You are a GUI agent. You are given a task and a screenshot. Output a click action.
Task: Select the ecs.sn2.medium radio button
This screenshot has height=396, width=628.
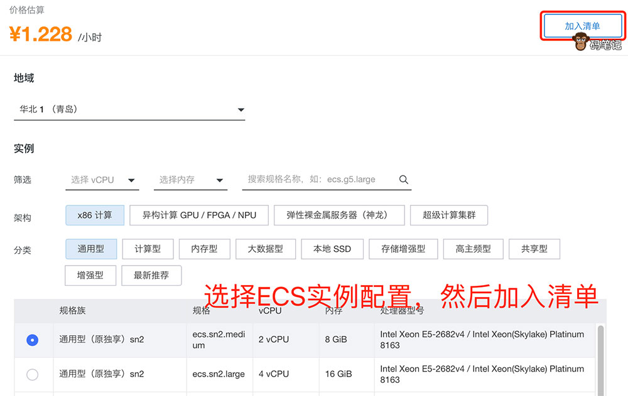[x=32, y=340]
